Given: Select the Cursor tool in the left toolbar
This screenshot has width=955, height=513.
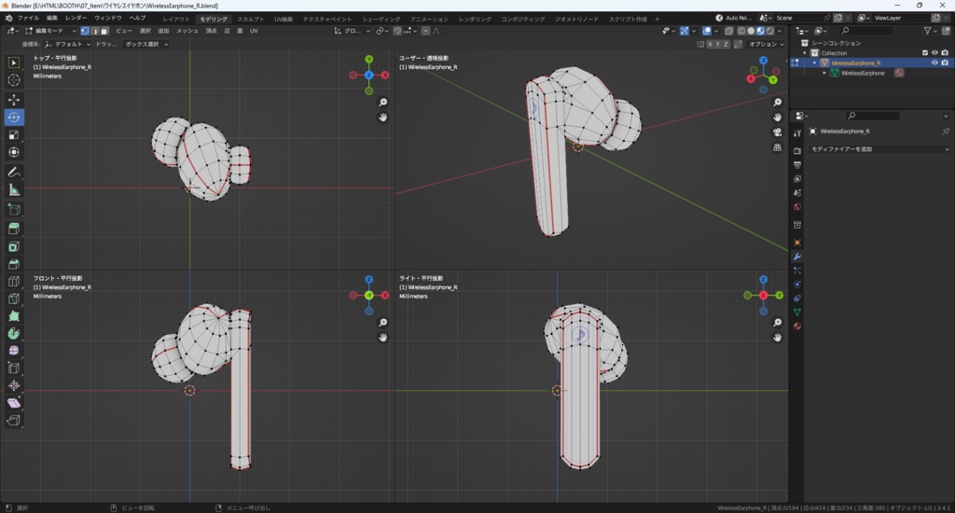Looking at the screenshot, I should (x=14, y=80).
